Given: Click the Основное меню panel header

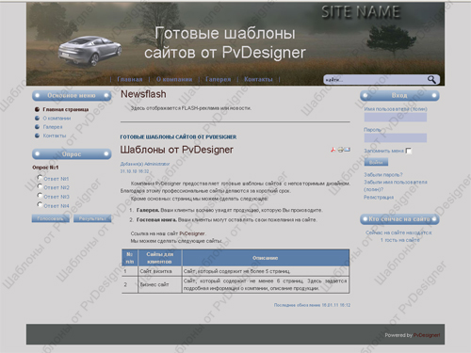Looking at the screenshot, I should click(x=72, y=95).
